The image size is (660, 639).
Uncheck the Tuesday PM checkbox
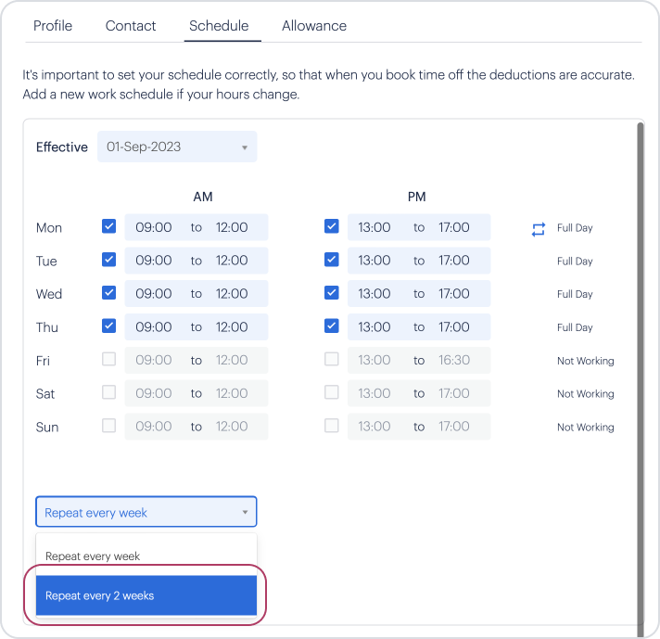point(332,260)
